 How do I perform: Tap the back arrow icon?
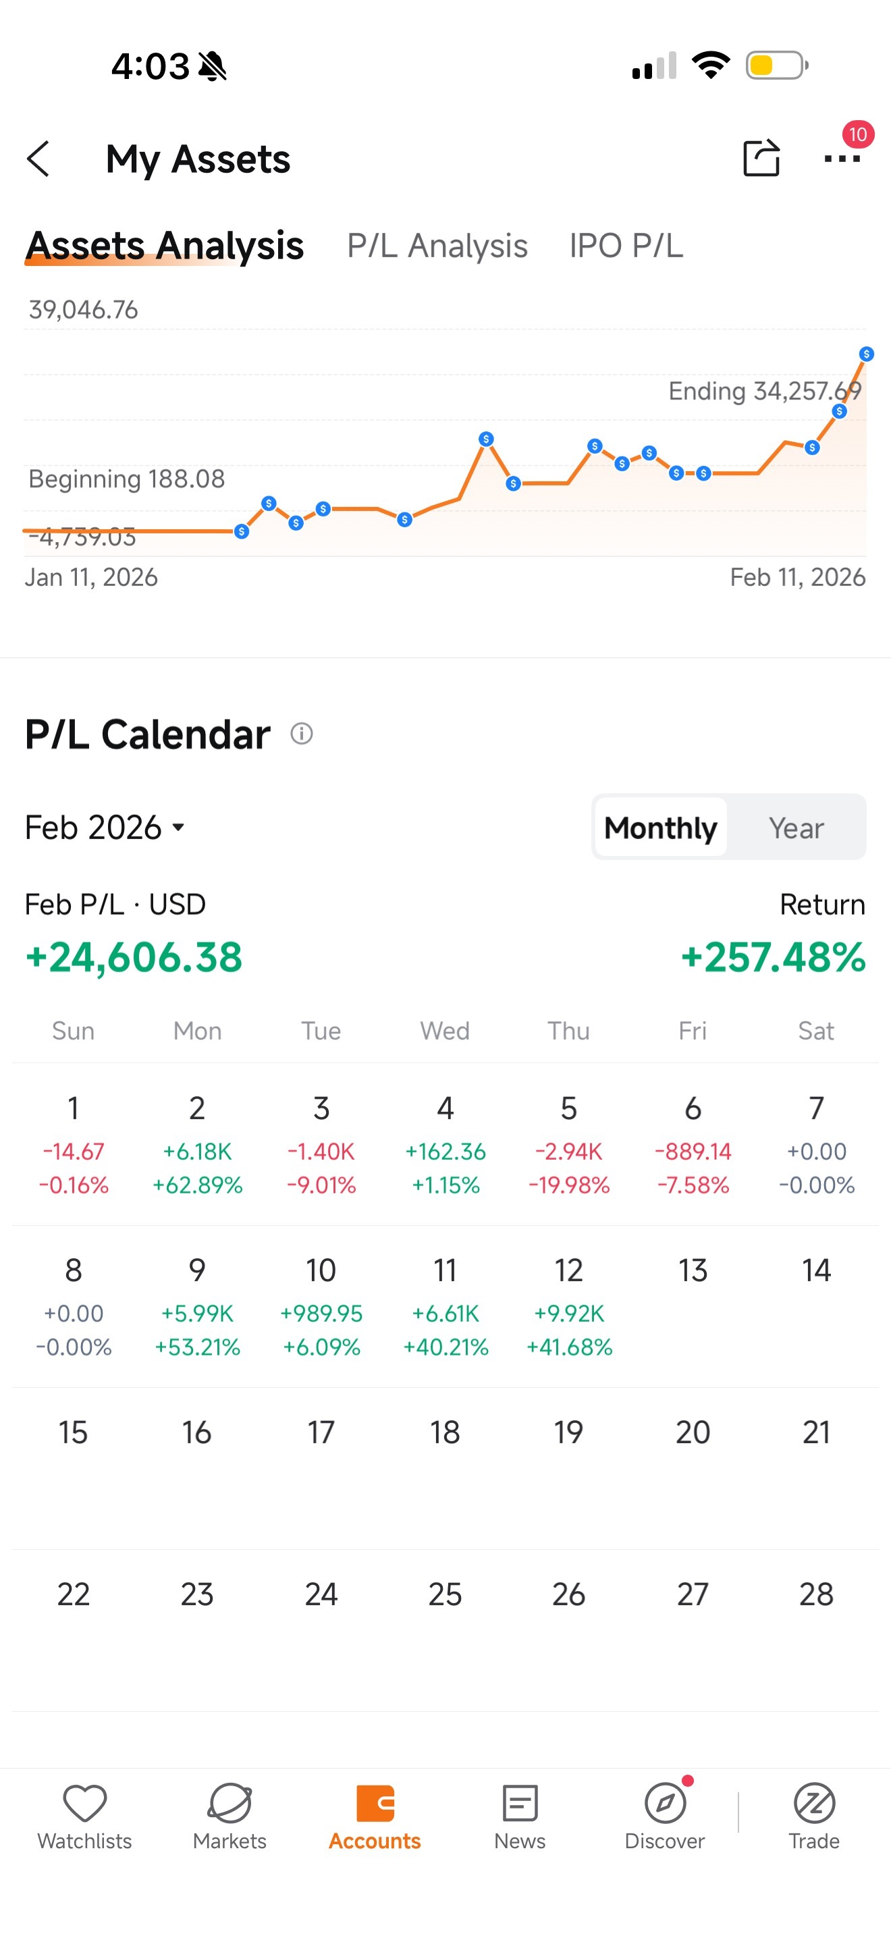(x=38, y=159)
